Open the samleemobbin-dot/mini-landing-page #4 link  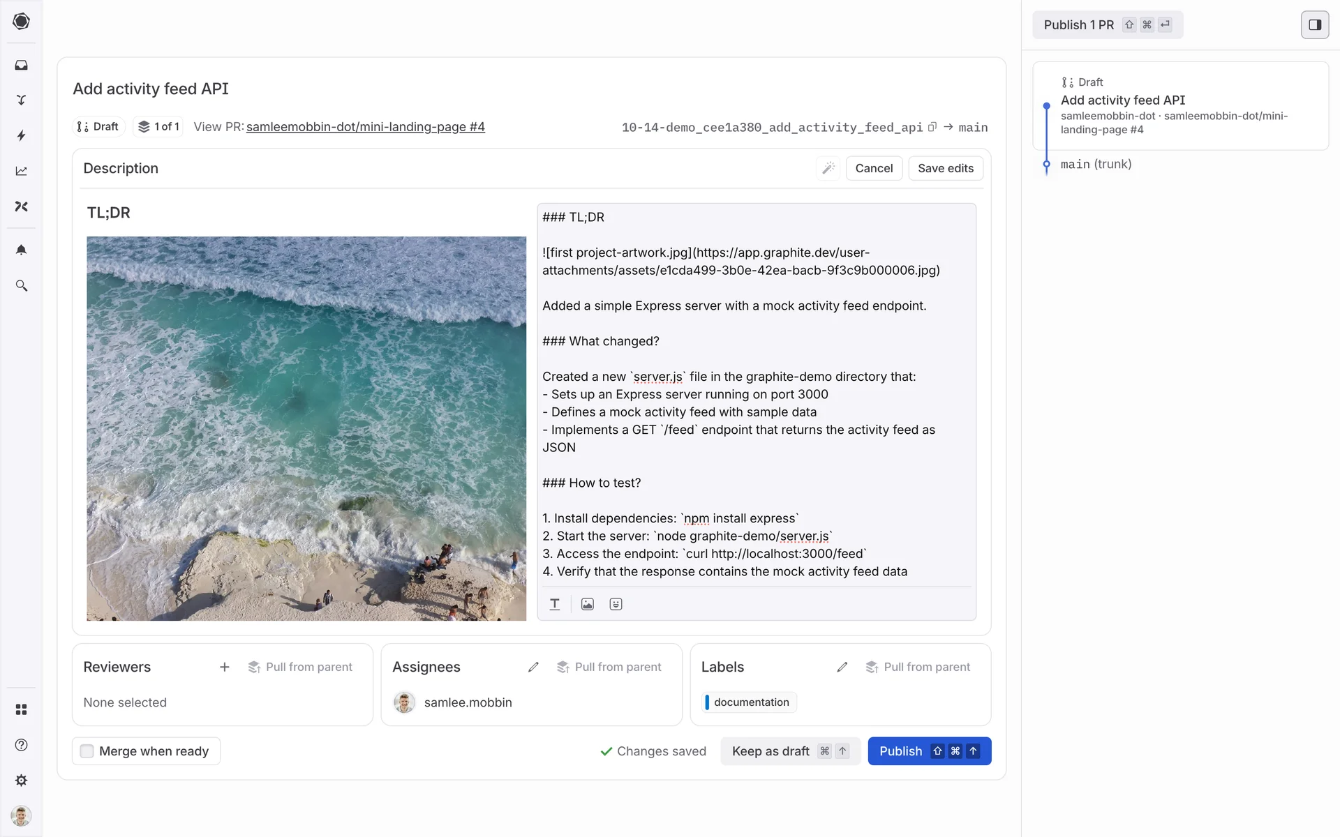365,127
